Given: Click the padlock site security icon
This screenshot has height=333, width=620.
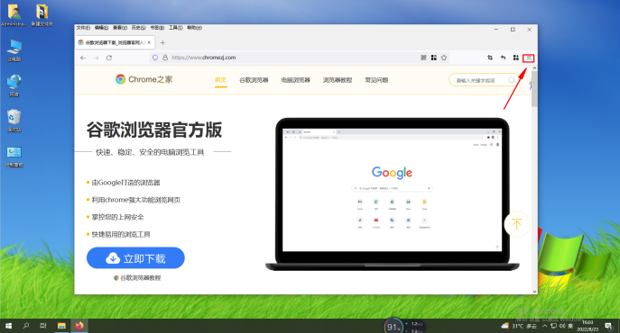Looking at the screenshot, I should [x=165, y=58].
